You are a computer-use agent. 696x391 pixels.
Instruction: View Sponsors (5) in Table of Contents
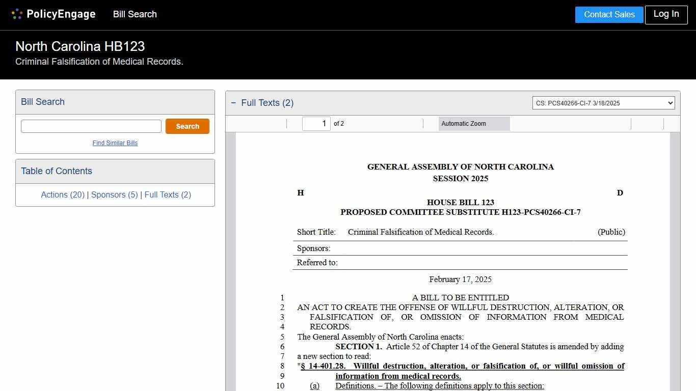coord(114,194)
